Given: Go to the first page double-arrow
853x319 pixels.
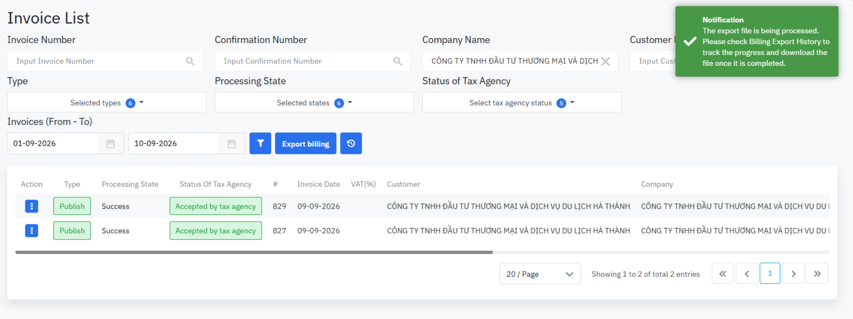Looking at the screenshot, I should (723, 274).
